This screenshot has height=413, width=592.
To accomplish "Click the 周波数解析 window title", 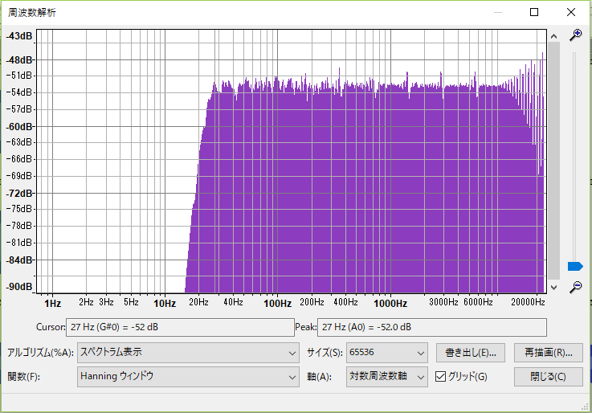I will [x=31, y=13].
